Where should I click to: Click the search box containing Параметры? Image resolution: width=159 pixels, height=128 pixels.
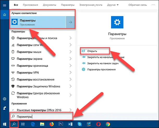[42, 116]
